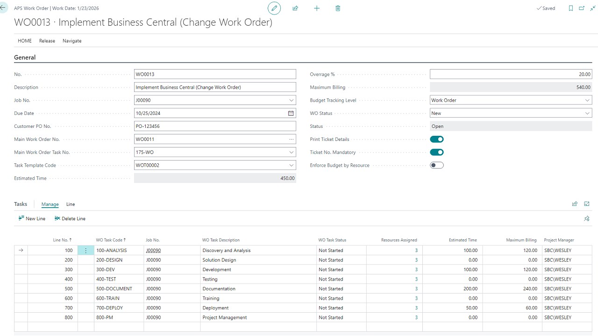Click the Customer PO No. input field
This screenshot has width=598, height=336.
pos(214,126)
